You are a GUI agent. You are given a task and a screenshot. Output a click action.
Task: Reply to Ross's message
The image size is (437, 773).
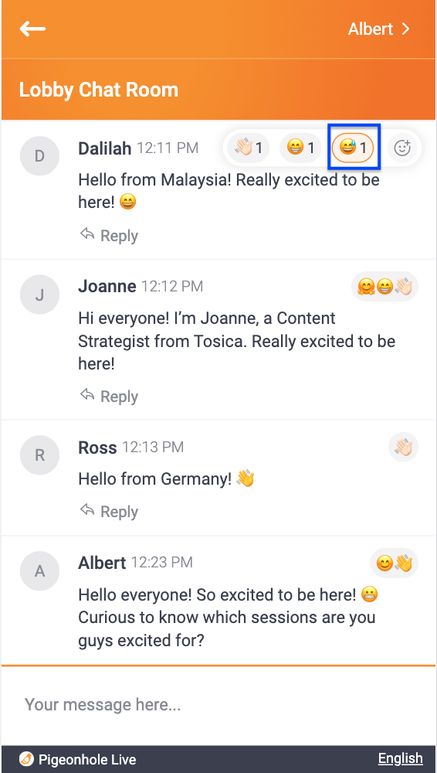(109, 512)
